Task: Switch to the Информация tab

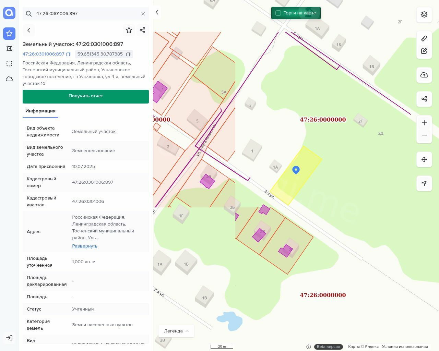Action: pos(40,111)
